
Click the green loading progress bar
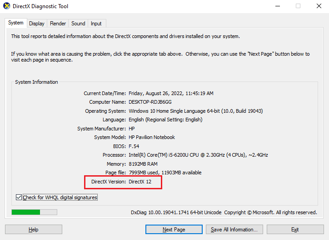click(x=34, y=212)
